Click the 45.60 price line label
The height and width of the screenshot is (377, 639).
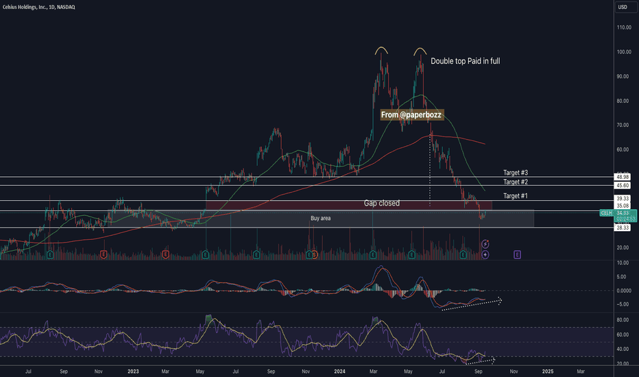[623, 186]
